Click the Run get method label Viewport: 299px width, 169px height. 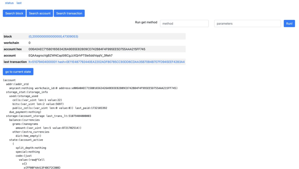tap(146, 22)
